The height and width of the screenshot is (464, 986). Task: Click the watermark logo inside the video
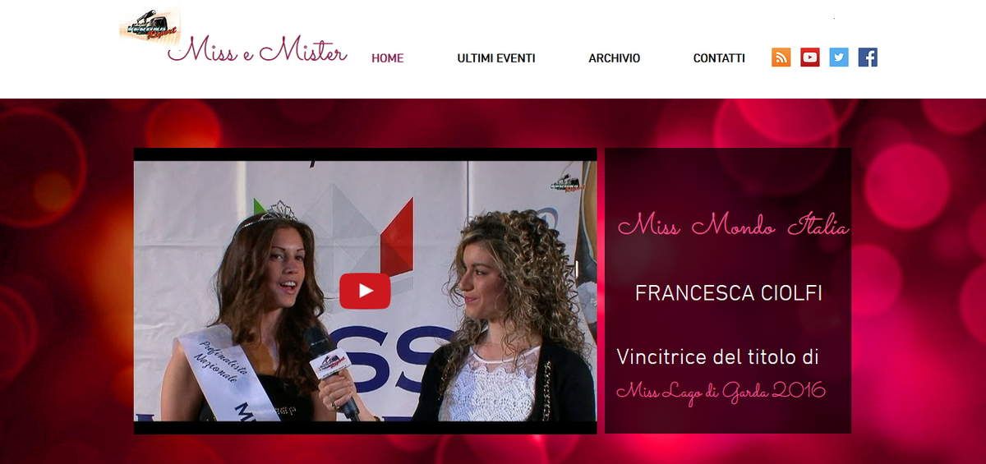pos(565,183)
